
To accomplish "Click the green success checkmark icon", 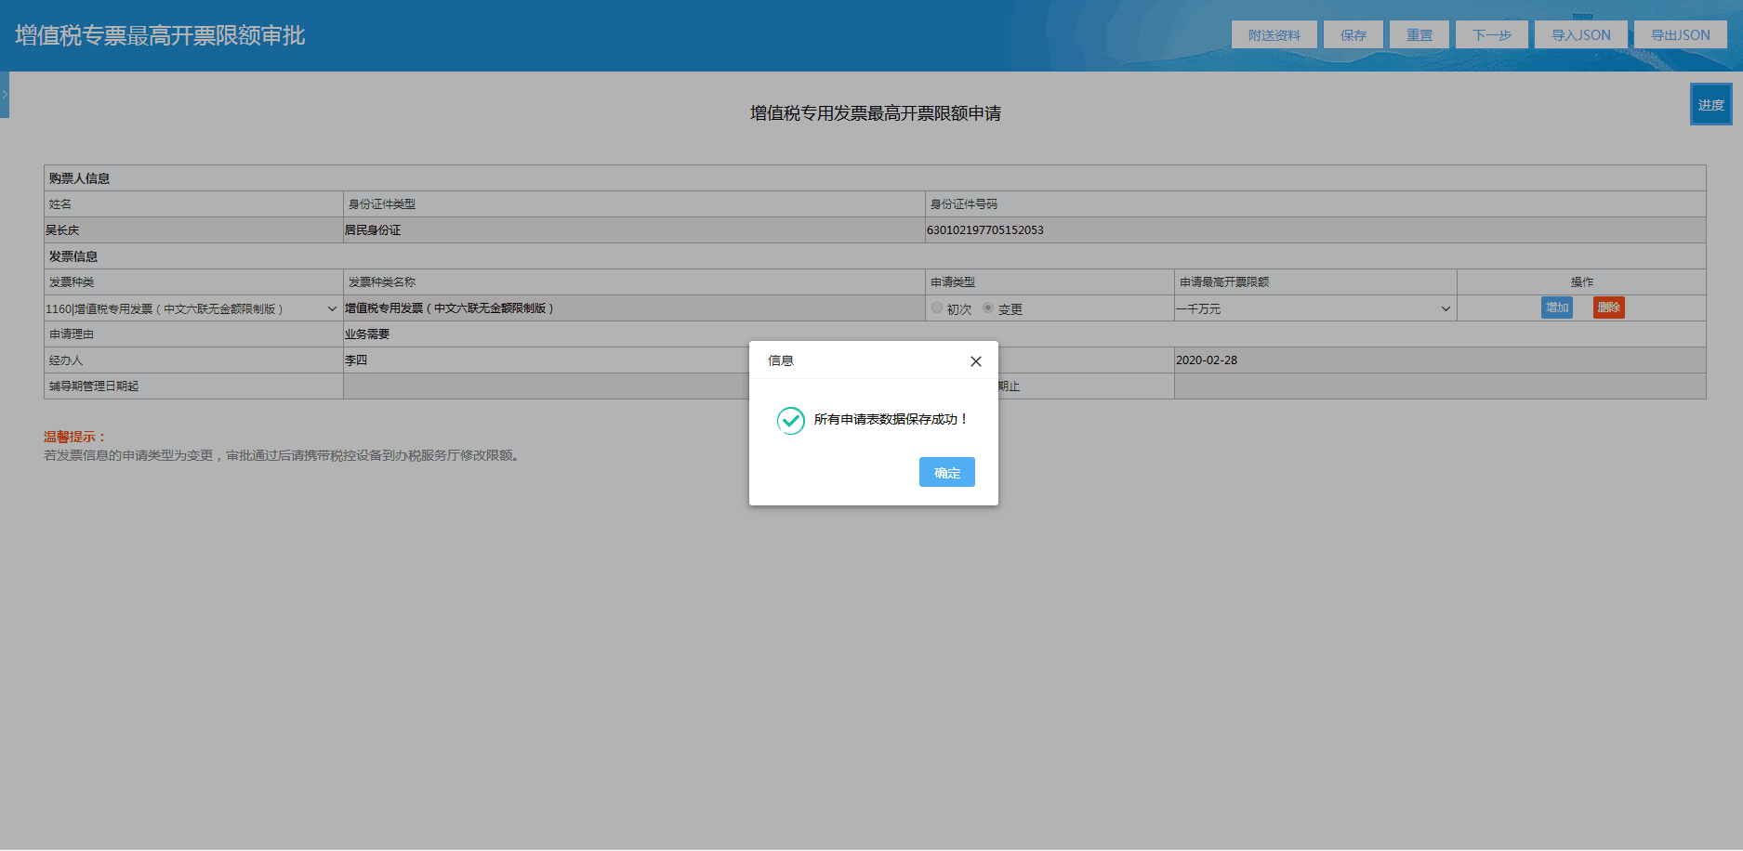I will point(791,421).
